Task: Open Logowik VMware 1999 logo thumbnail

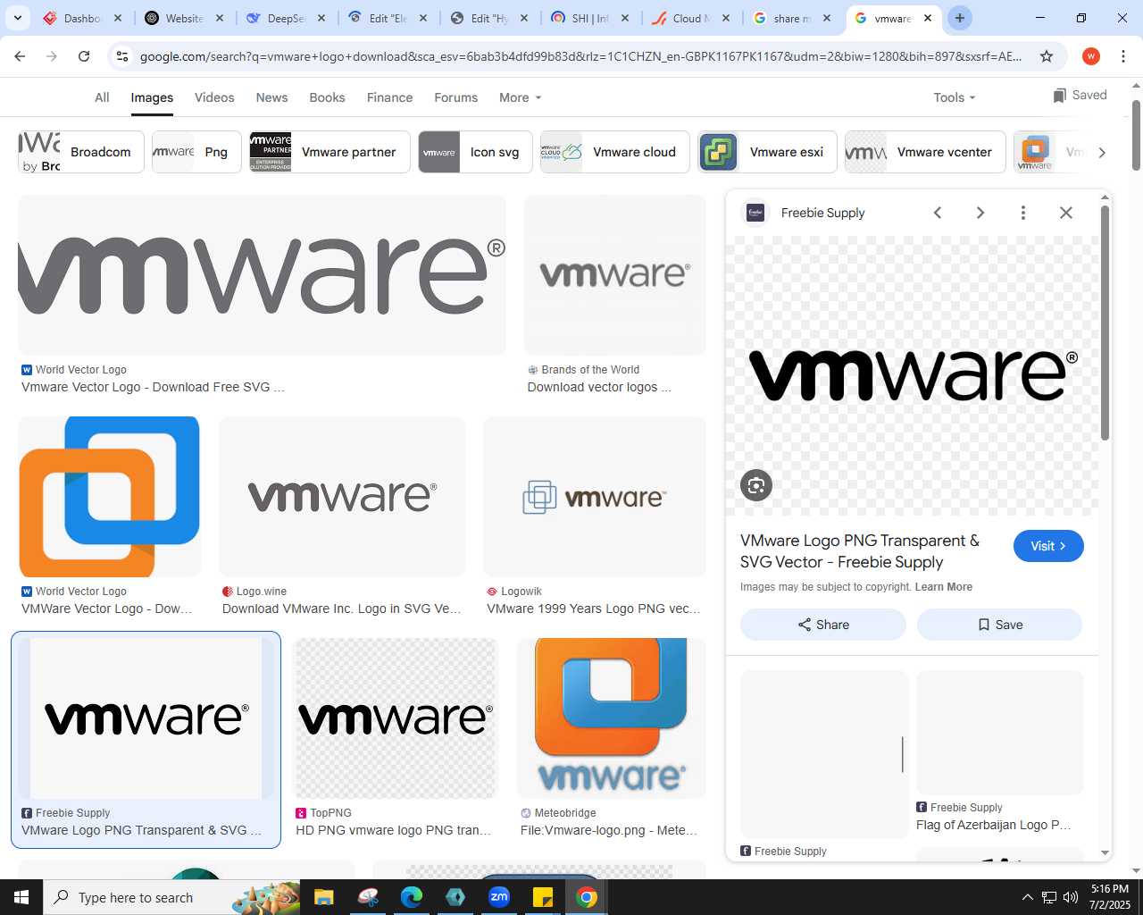Action: coord(594,497)
